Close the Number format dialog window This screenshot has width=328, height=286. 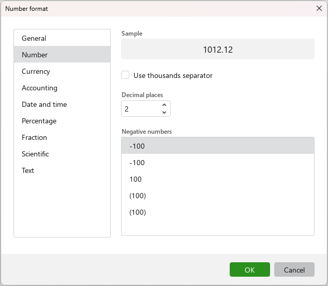coord(319,8)
